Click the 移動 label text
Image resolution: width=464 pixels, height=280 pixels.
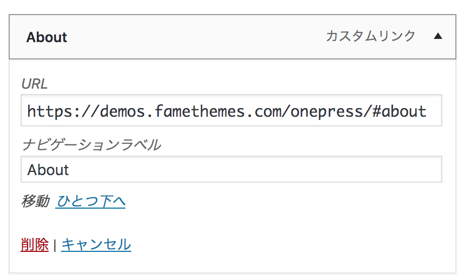tap(35, 202)
